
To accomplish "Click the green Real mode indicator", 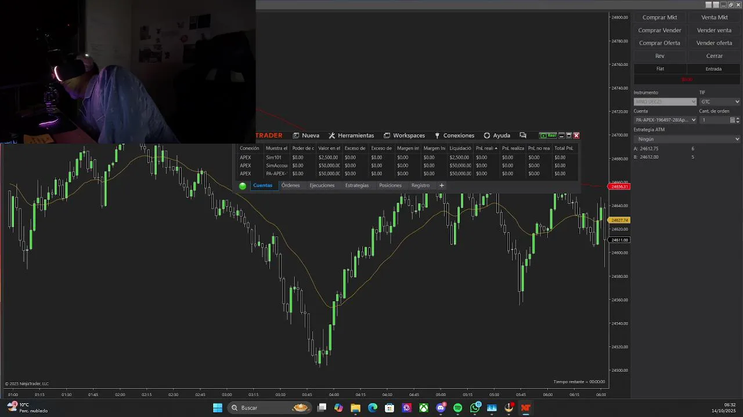I will [x=548, y=136].
